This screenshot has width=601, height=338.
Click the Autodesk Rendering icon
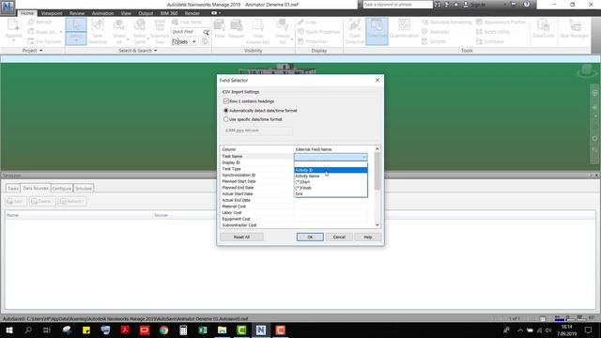424,23
